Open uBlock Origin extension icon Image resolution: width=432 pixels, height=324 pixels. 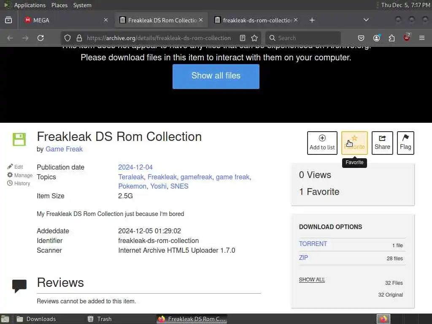click(407, 38)
